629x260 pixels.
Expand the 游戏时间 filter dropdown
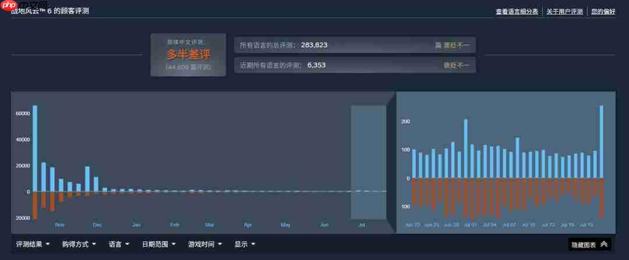click(x=205, y=244)
